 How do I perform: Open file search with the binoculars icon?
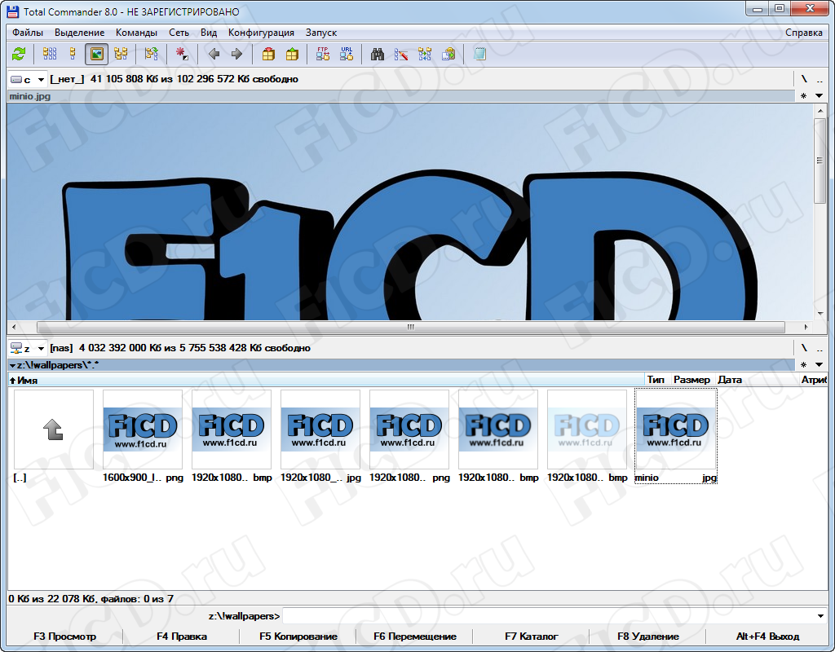coord(378,54)
